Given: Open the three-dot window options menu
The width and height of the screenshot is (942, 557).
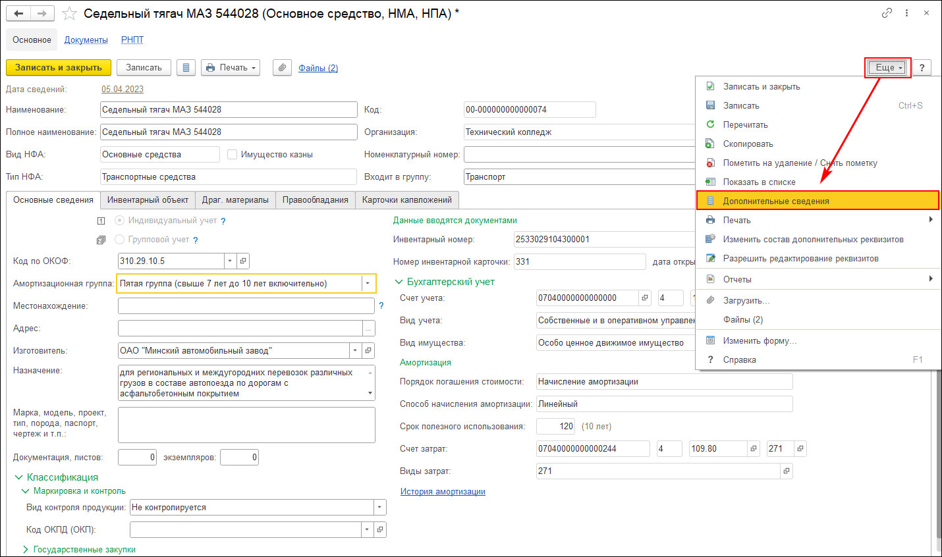Looking at the screenshot, I should click(x=906, y=13).
